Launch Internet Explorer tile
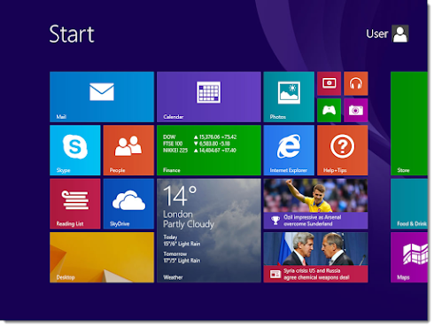Viewport: 434px width, 327px height. tap(289, 150)
